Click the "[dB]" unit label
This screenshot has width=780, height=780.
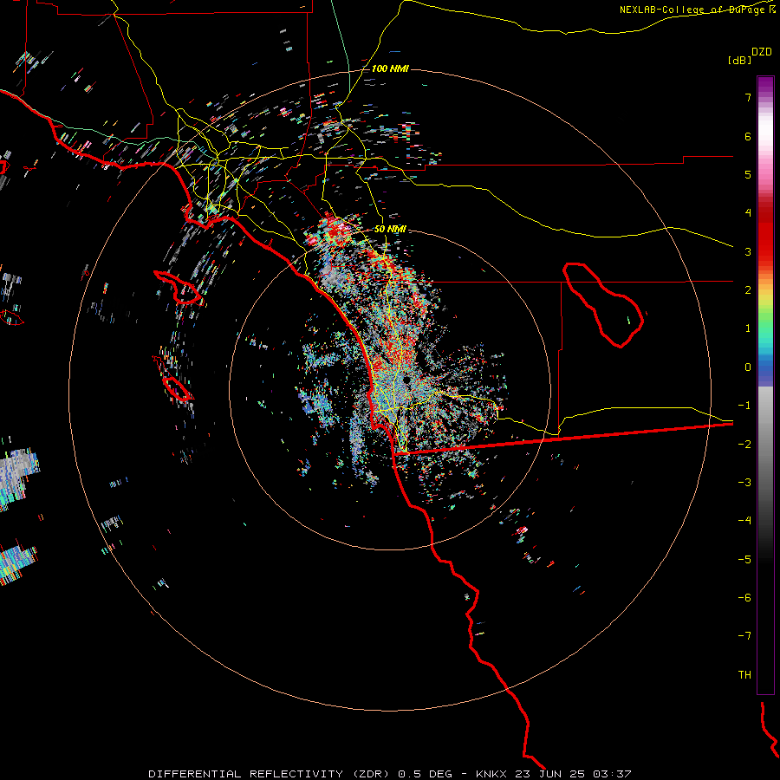[x=739, y=60]
